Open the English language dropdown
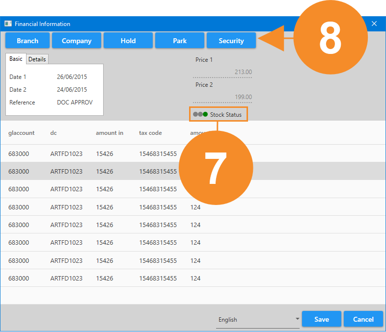The image size is (386, 332). pos(258,319)
